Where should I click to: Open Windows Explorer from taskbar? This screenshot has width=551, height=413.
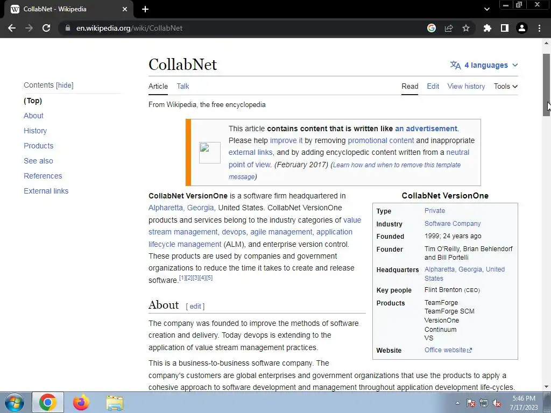tap(115, 402)
